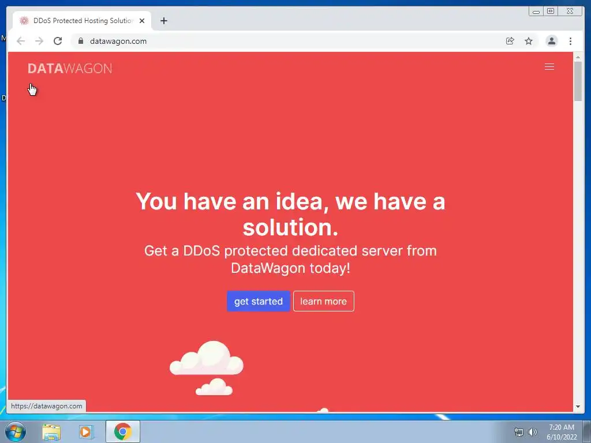
Task: Minimize the Chrome window
Action: coord(536,12)
